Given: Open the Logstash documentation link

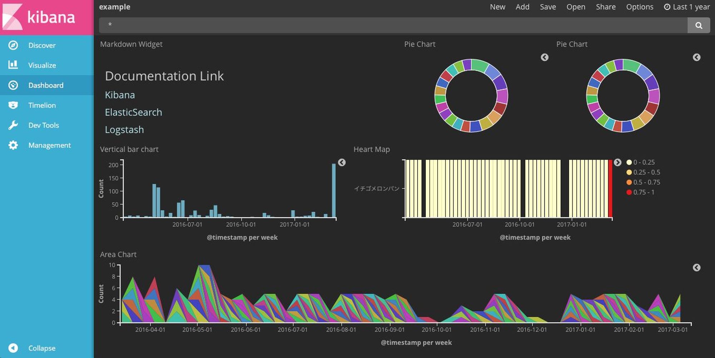Looking at the screenshot, I should coord(124,130).
